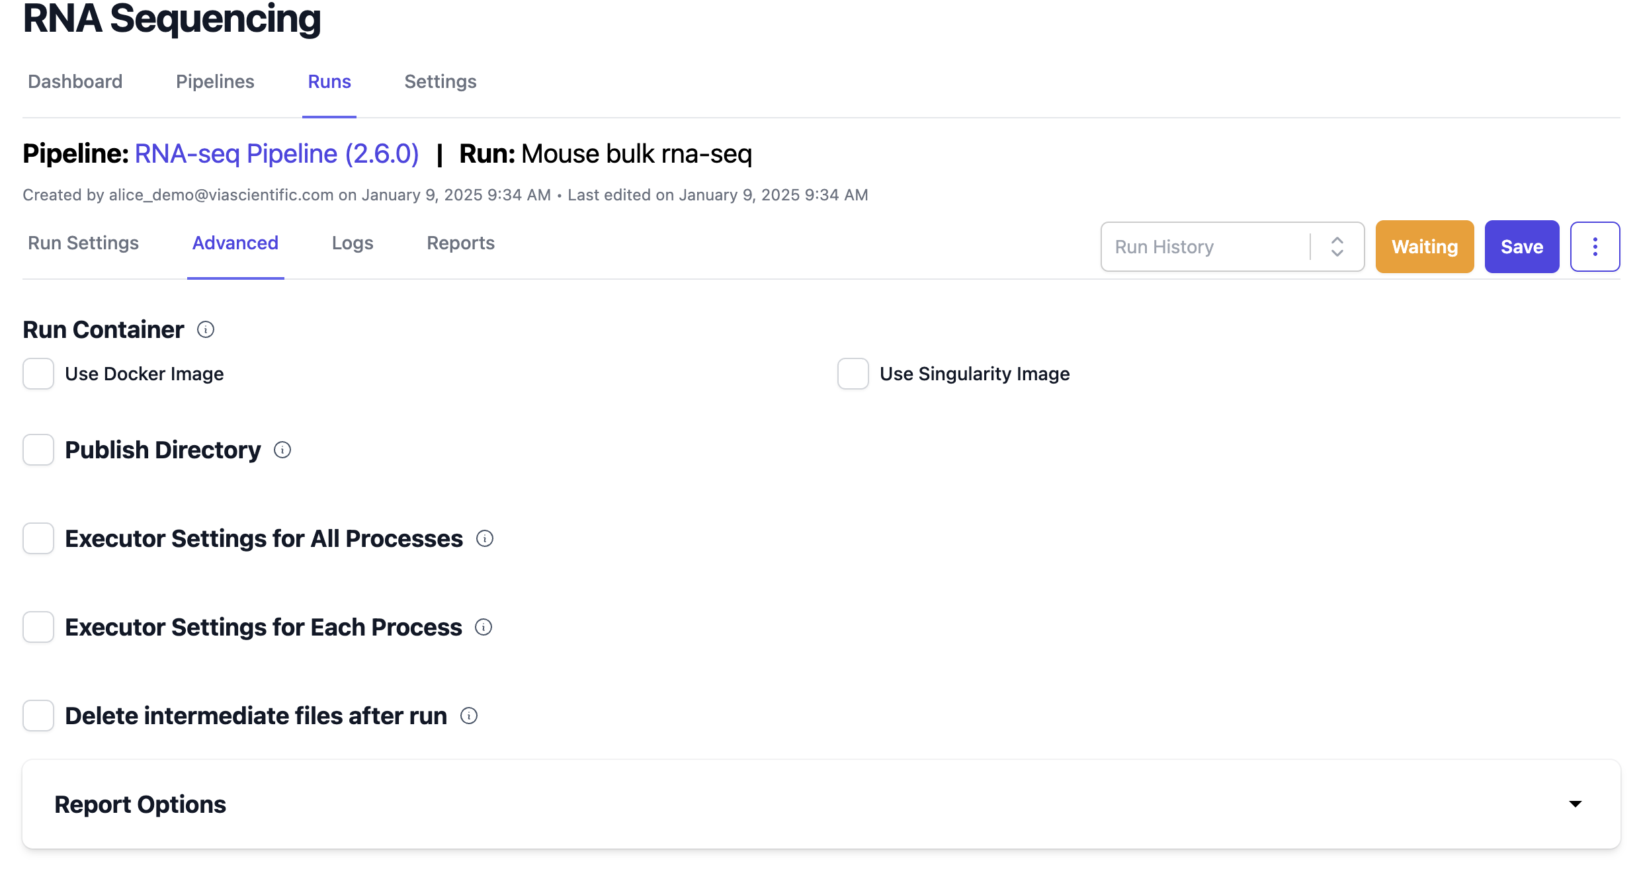
Task: Enable Use Singularity Image checkbox
Action: pyautogui.click(x=853, y=374)
